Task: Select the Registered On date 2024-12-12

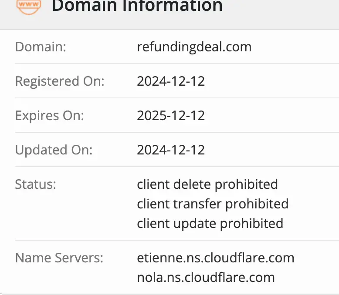Action: 171,81
